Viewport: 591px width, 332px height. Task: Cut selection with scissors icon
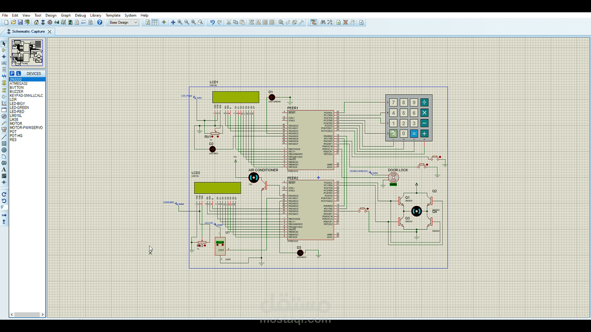coord(229,22)
